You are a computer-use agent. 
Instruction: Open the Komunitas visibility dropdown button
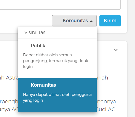74,21
